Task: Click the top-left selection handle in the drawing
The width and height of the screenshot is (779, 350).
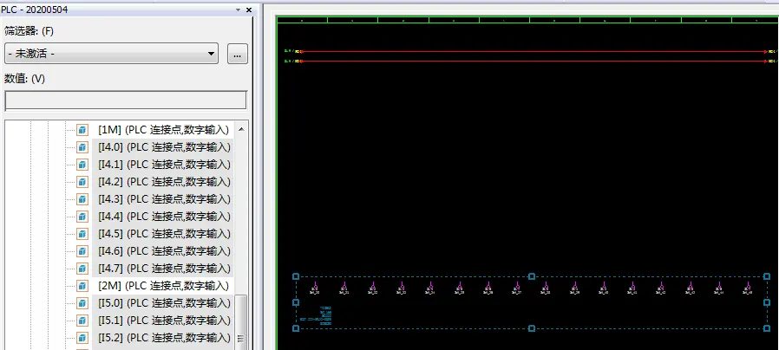Action: pos(296,277)
